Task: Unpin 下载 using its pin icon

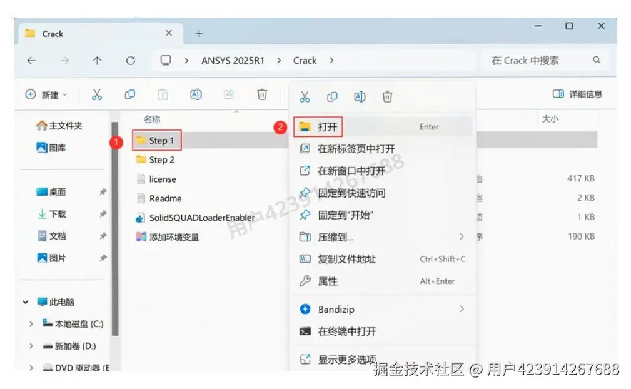Action: [103, 214]
